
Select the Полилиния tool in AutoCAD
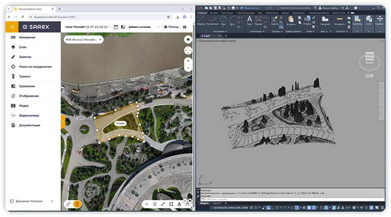(212, 20)
